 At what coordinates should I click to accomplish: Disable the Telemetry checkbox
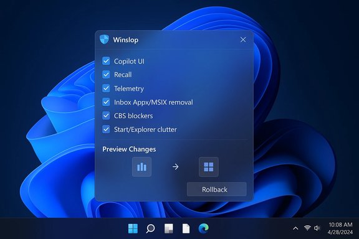pos(106,88)
